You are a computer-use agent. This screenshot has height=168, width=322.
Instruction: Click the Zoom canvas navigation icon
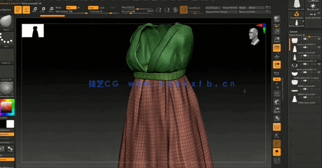pyautogui.click(x=277, y=40)
